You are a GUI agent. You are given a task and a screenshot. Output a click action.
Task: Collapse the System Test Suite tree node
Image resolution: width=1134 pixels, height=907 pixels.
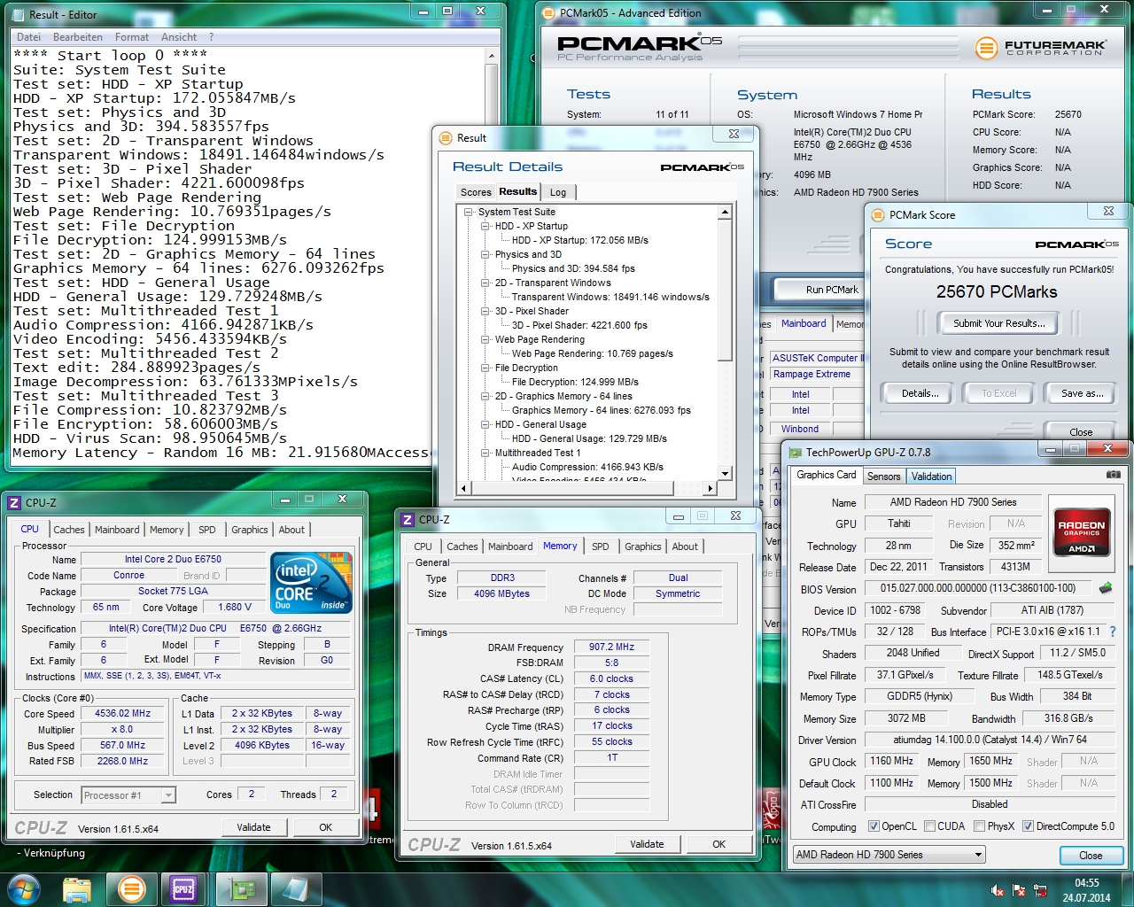point(469,212)
